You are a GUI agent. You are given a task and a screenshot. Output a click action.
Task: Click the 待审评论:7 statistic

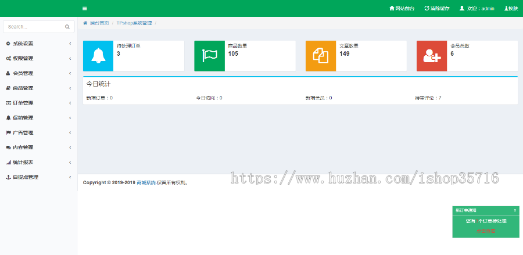pos(428,98)
